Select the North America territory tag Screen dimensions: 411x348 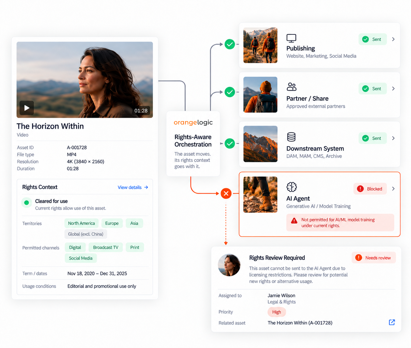pos(81,223)
